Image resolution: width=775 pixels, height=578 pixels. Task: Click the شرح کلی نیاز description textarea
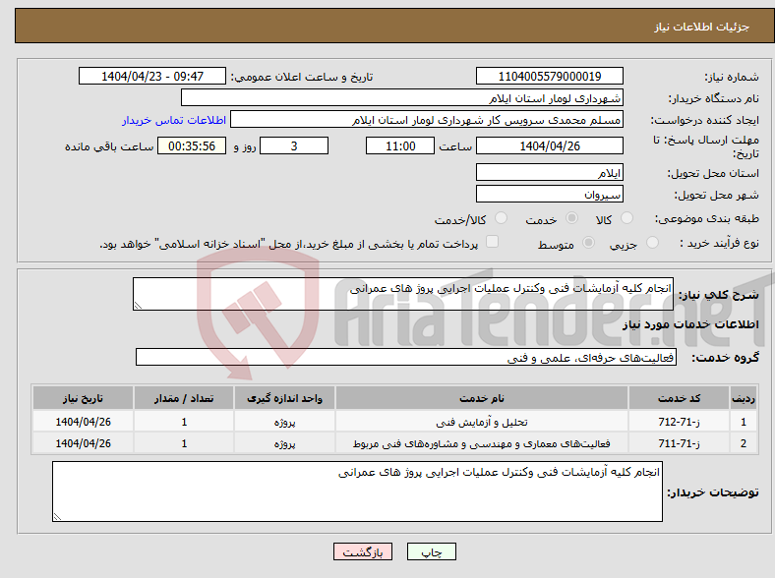coord(403,294)
